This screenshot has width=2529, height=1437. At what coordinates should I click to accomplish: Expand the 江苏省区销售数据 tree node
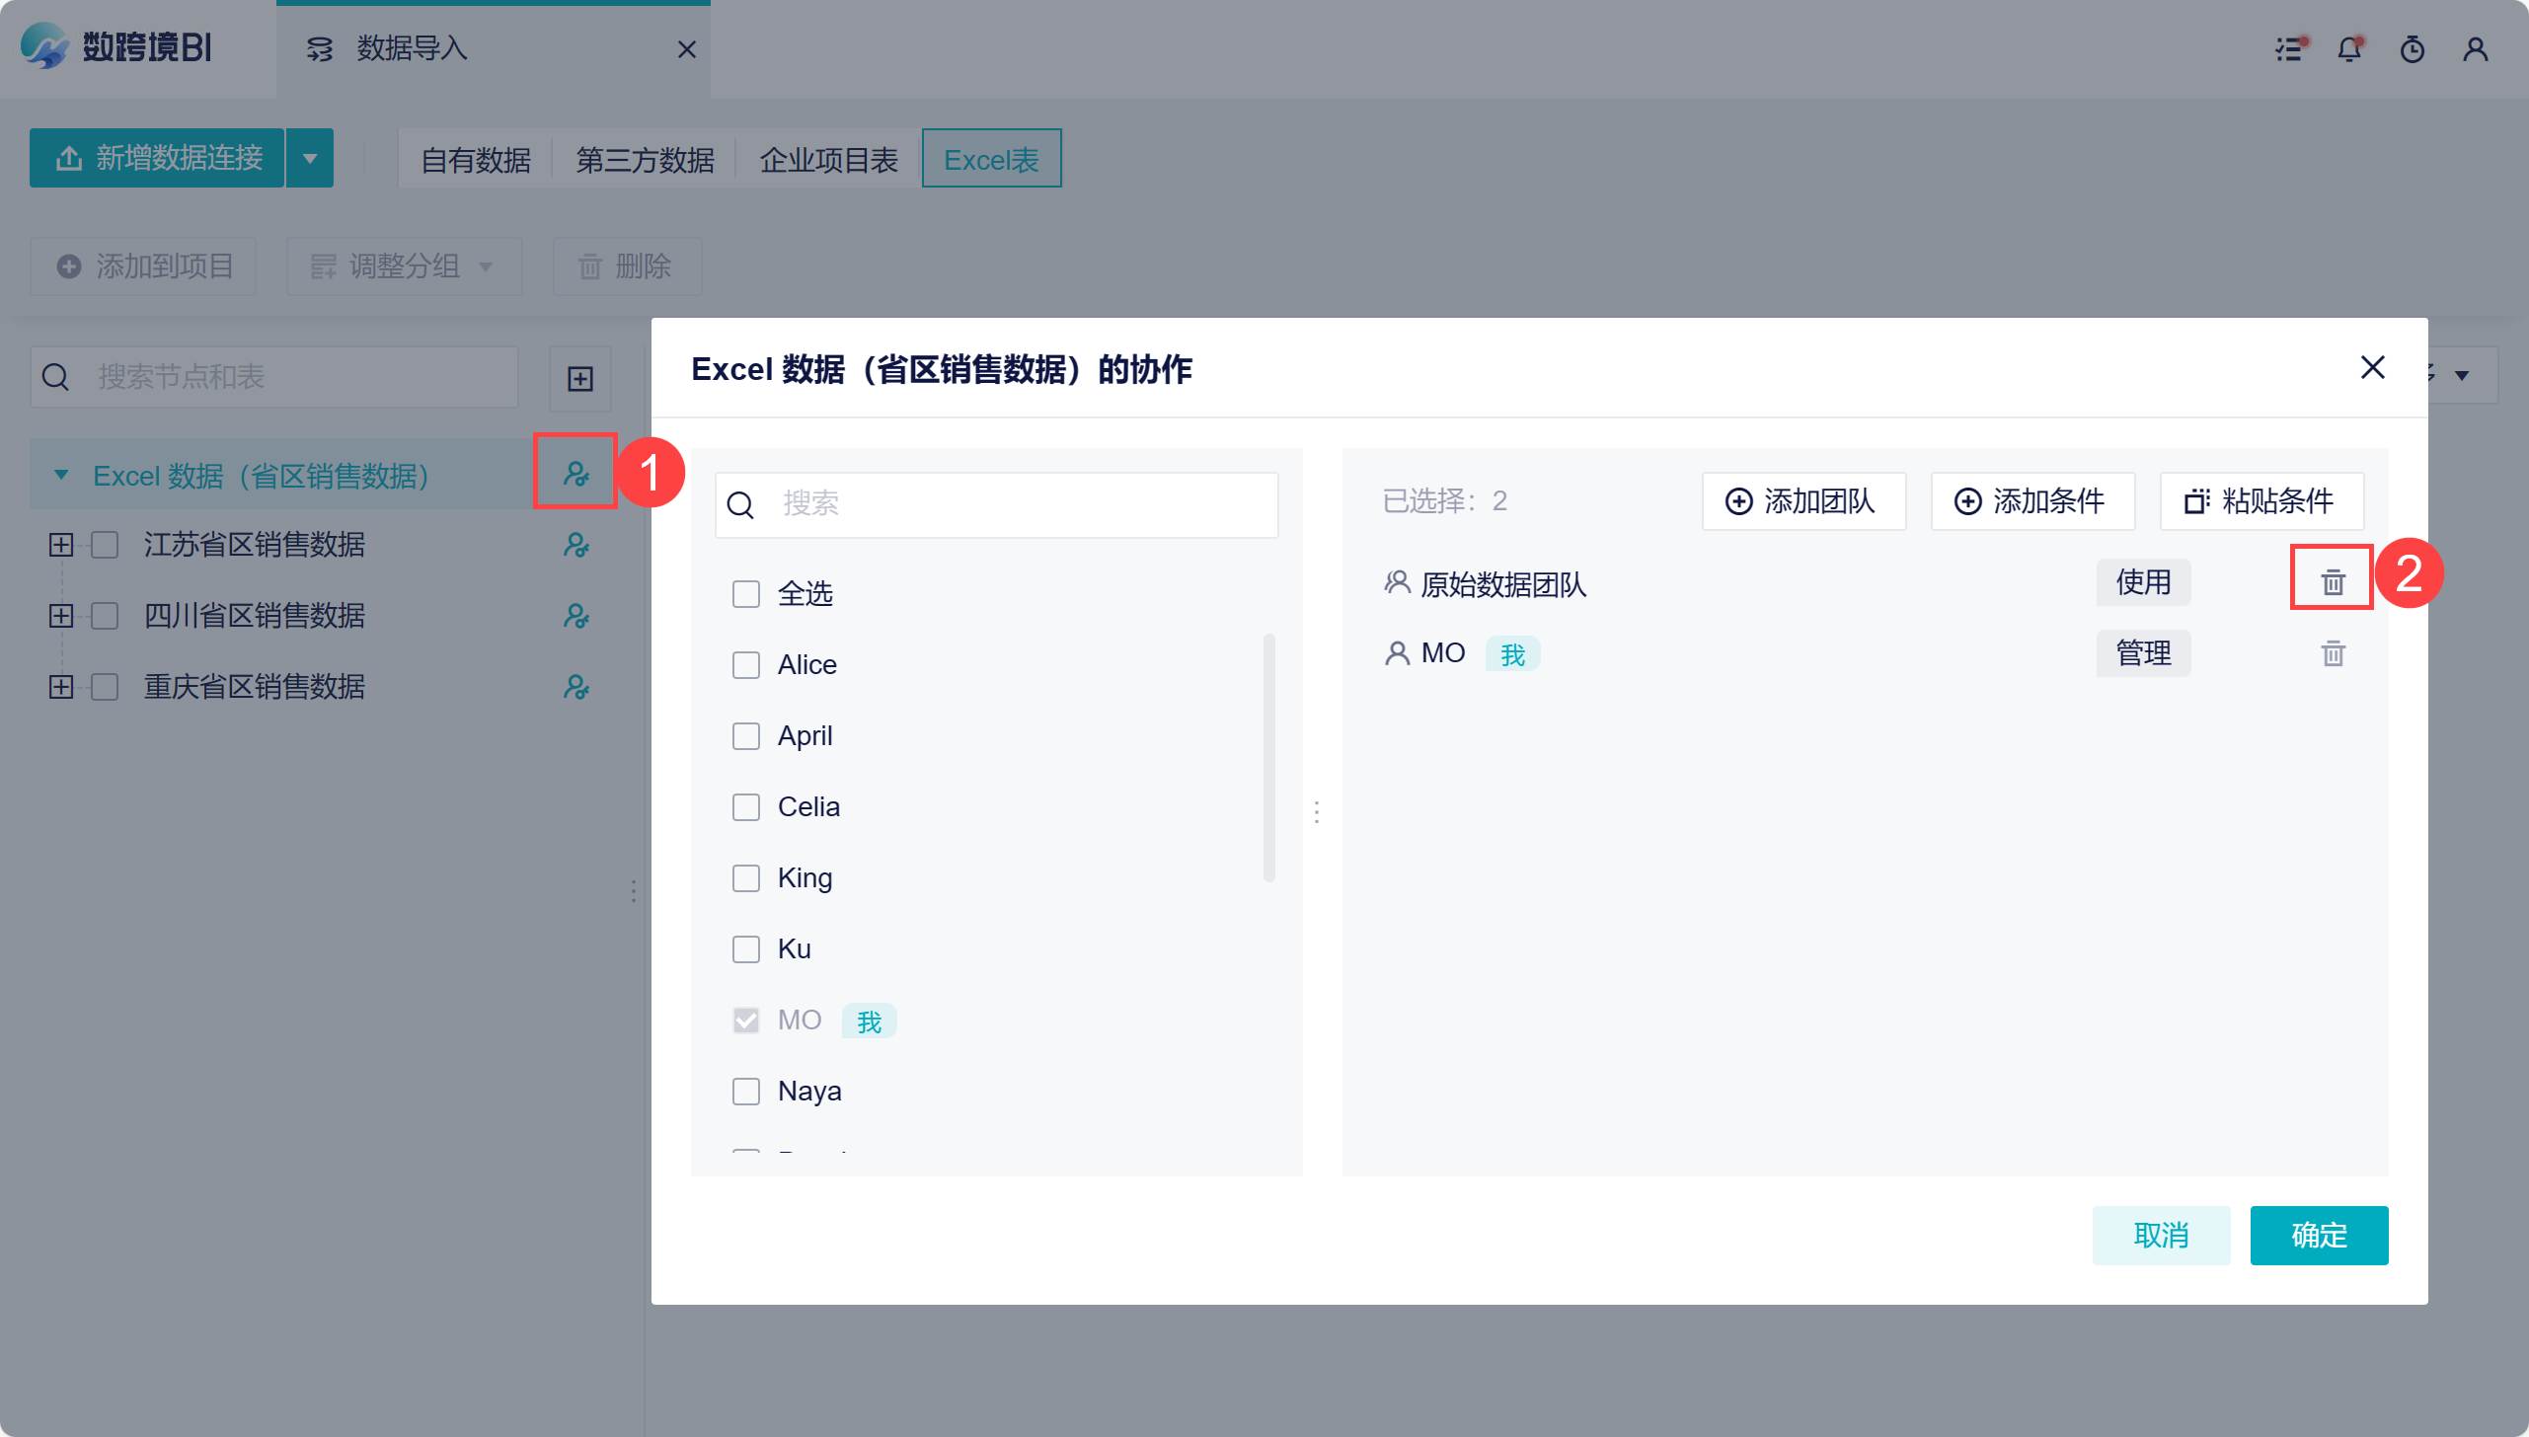[x=61, y=545]
